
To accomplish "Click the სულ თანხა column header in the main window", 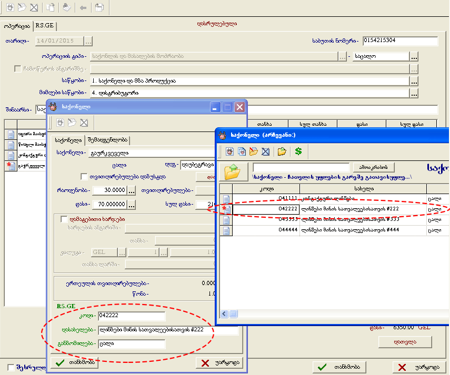I will pos(313,124).
